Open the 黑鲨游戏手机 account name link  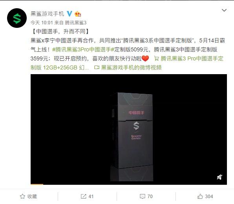(x=47, y=14)
